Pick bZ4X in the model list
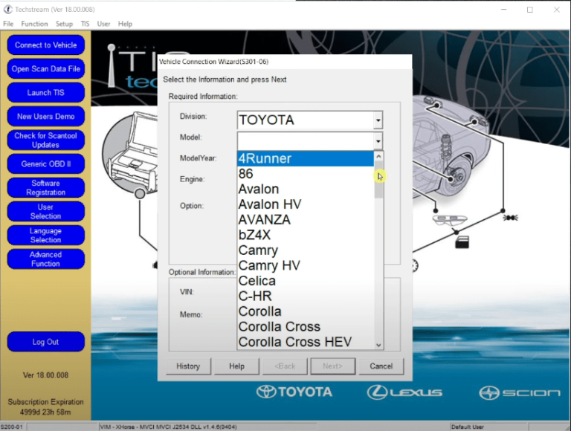The image size is (571, 431). pyautogui.click(x=257, y=235)
